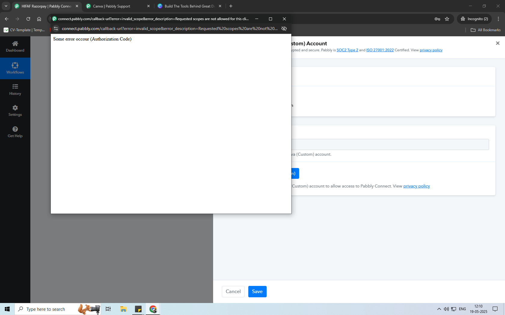Open the privacy policy link below connect button
The image size is (505, 315).
click(417, 186)
